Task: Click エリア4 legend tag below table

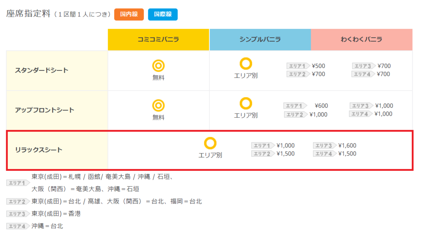Action: click(x=18, y=226)
